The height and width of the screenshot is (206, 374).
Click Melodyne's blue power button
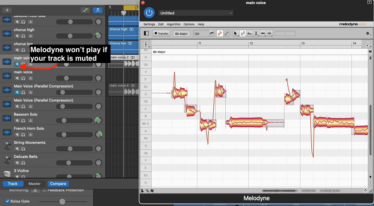pyautogui.click(x=149, y=13)
